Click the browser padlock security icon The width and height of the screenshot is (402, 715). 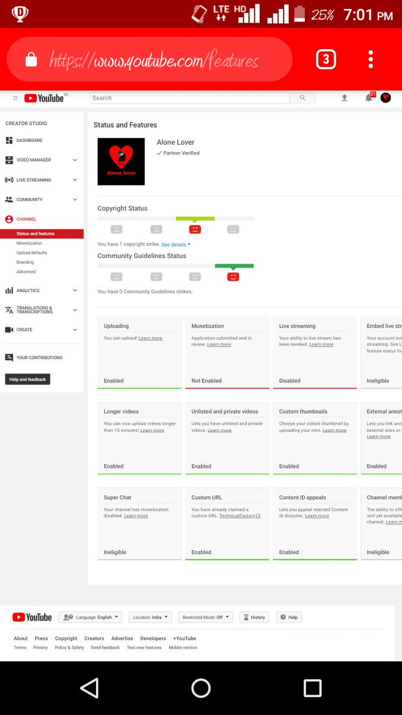tap(31, 60)
